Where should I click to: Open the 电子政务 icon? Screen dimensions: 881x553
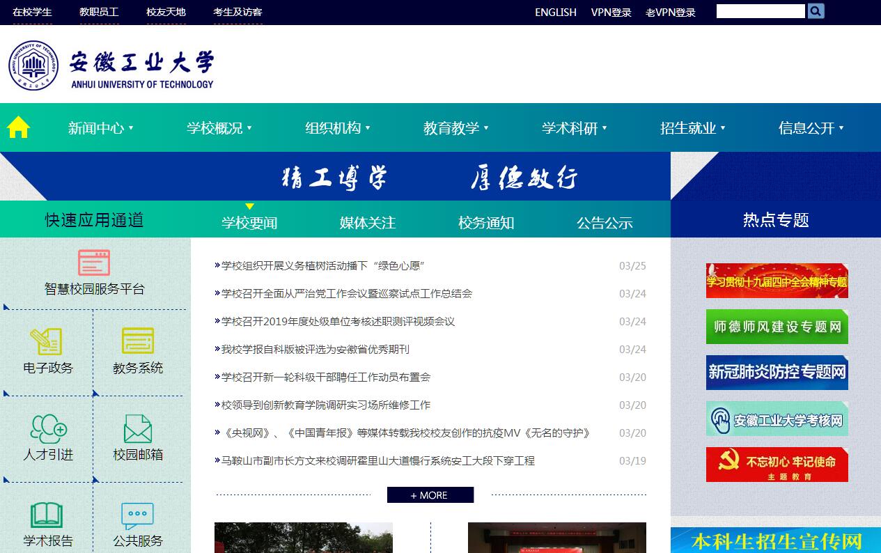point(47,341)
